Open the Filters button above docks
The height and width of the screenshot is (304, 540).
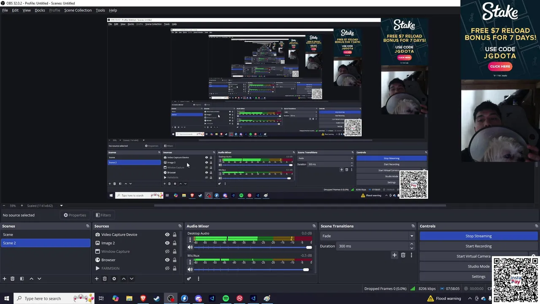point(103,215)
